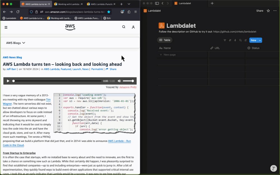Click the Lambda code sample image

click(x=94, y=113)
